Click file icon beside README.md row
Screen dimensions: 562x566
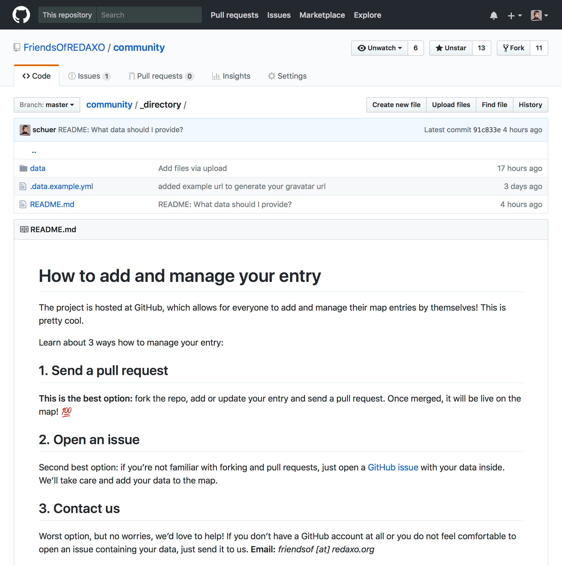23,204
